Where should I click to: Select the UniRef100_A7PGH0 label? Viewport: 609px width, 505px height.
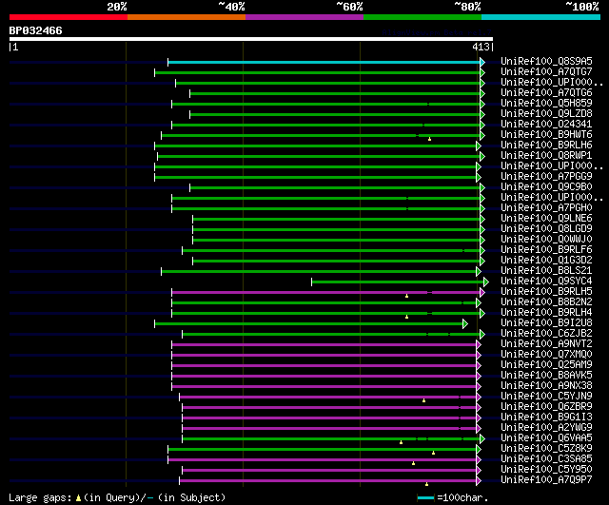pyautogui.click(x=546, y=208)
